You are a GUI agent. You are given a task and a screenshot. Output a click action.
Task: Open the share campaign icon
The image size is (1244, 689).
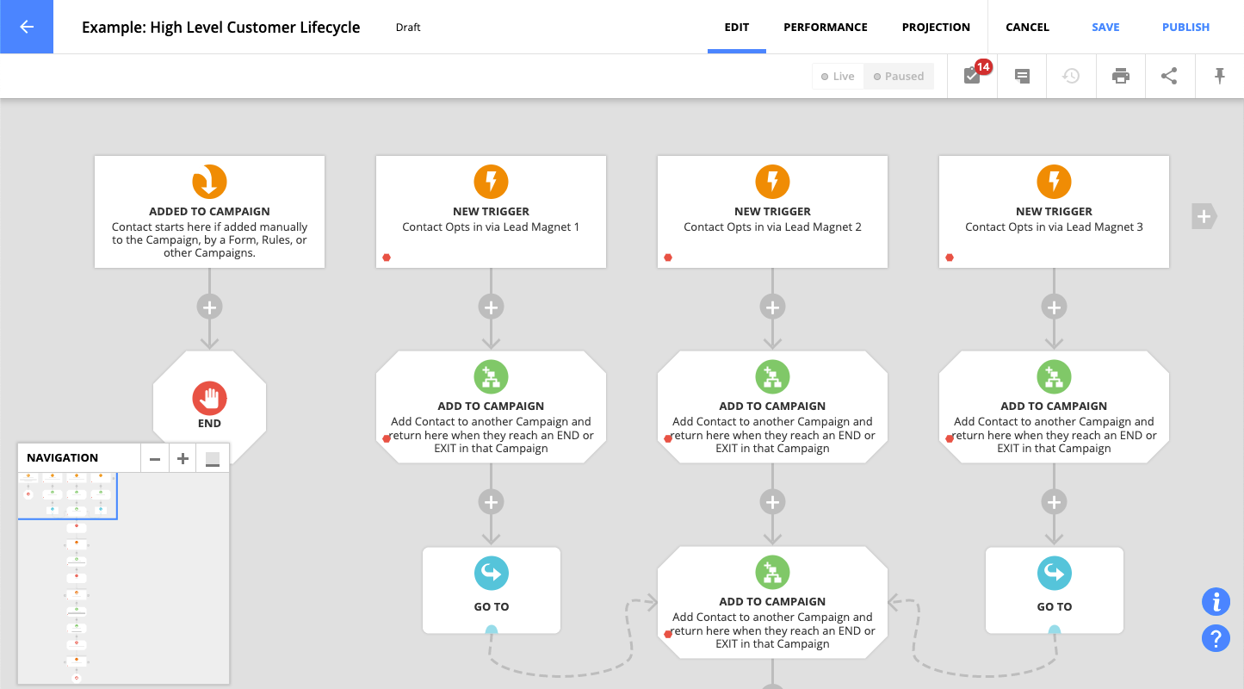click(x=1169, y=76)
